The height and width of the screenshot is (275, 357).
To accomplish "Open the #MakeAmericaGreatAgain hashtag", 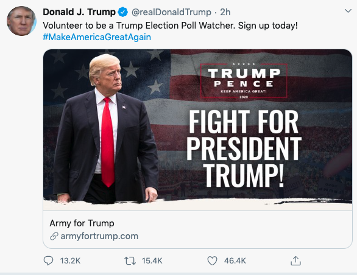I will [97, 37].
